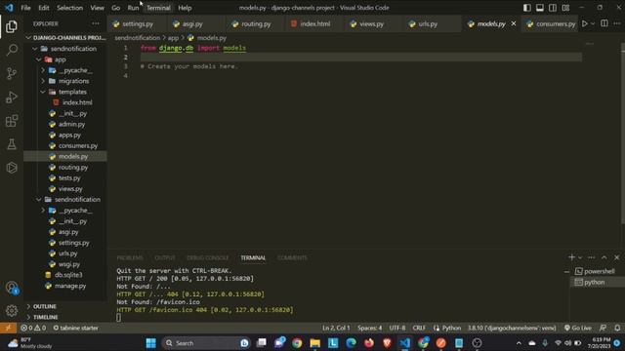Select the powershell terminal instance
This screenshot has height=351, width=625.
(x=598, y=271)
